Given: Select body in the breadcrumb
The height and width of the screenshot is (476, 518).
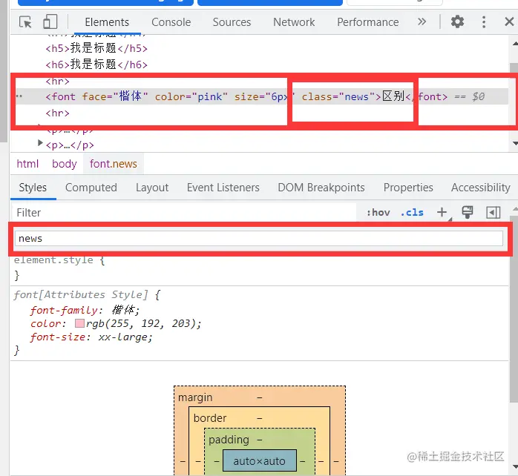Looking at the screenshot, I should pyautogui.click(x=64, y=164).
